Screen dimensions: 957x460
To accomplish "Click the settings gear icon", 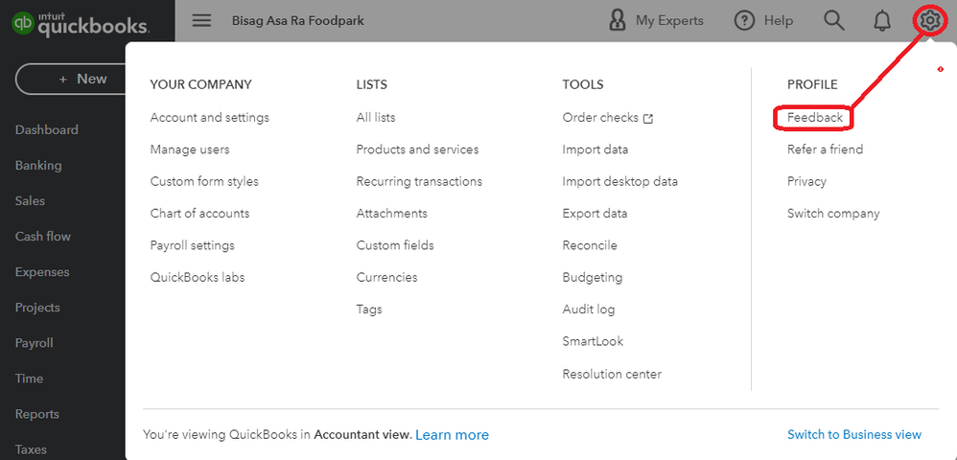I will [x=929, y=21].
